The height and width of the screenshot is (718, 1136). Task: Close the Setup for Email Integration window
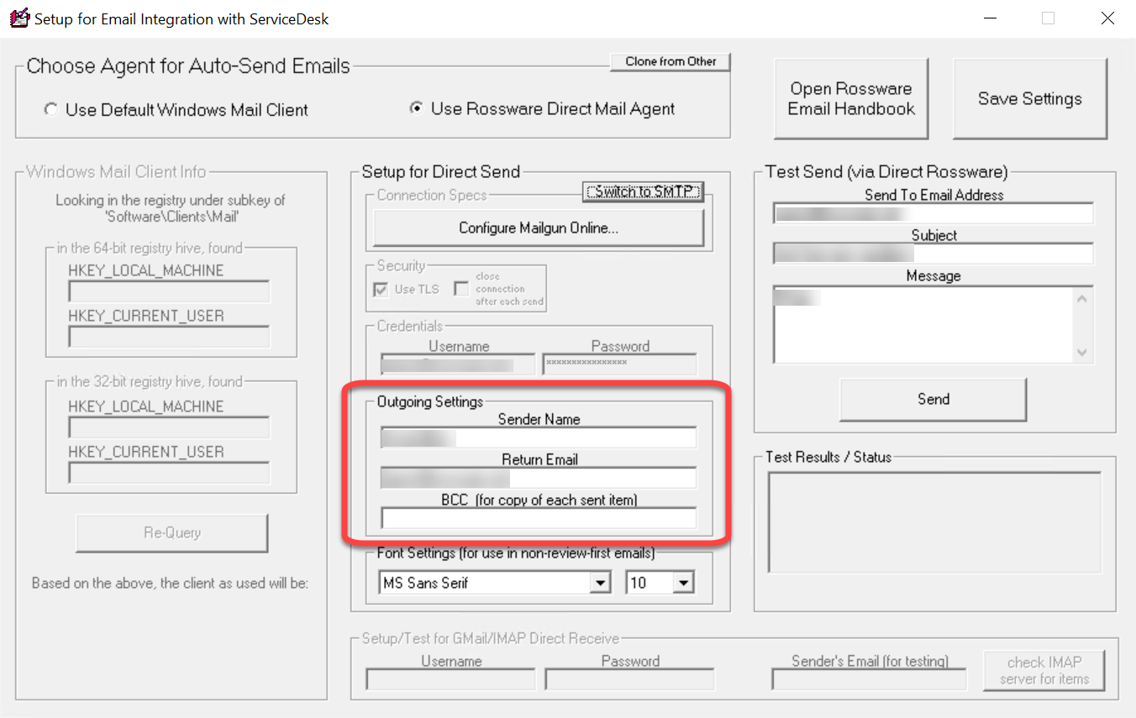click(1107, 18)
